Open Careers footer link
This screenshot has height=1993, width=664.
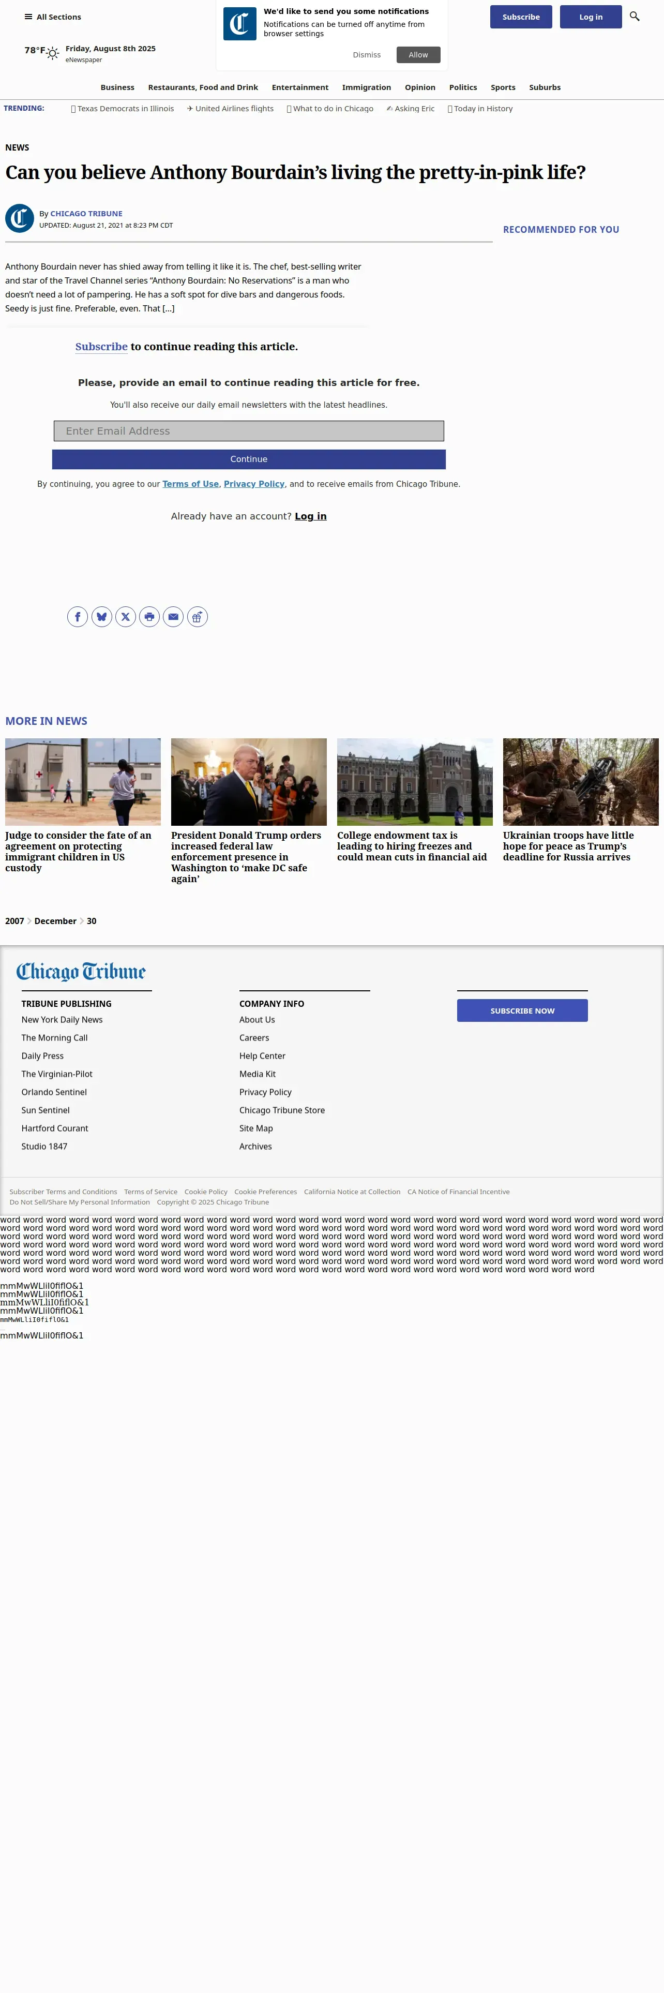click(x=254, y=1037)
